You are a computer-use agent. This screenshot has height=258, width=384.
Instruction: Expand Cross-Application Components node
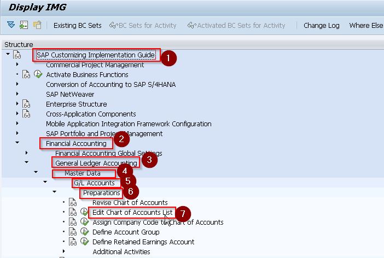(17, 113)
